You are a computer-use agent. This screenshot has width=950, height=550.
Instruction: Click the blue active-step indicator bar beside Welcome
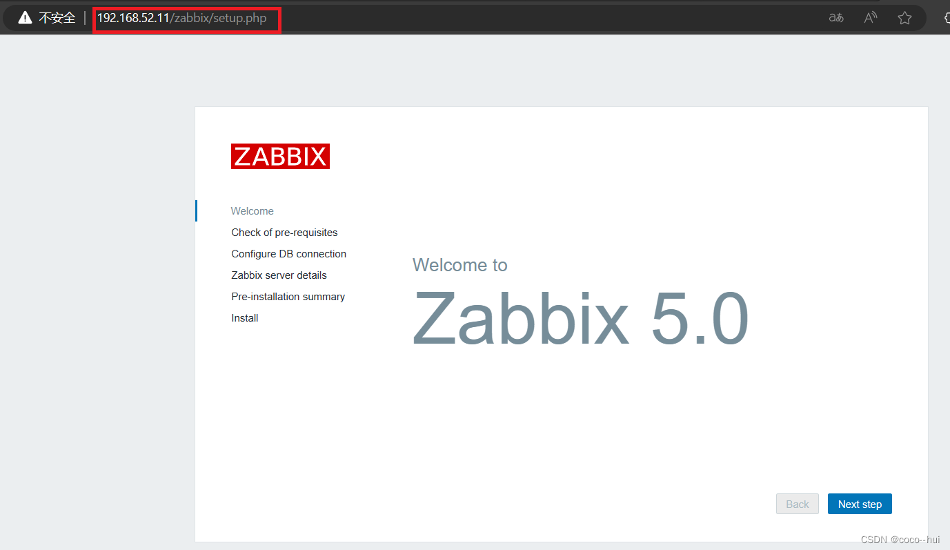[196, 210]
